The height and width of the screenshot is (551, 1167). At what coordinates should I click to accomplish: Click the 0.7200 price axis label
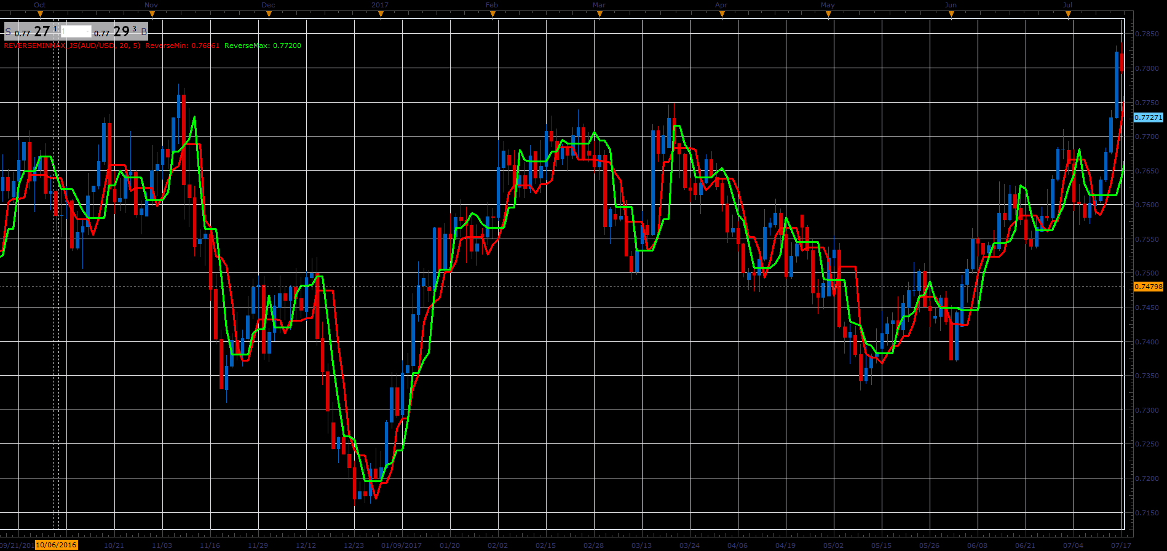click(1147, 478)
